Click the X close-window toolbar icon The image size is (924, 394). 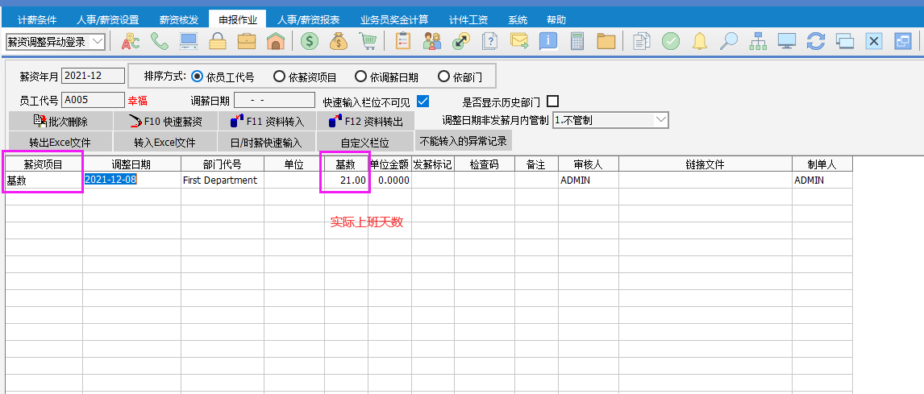pos(873,41)
